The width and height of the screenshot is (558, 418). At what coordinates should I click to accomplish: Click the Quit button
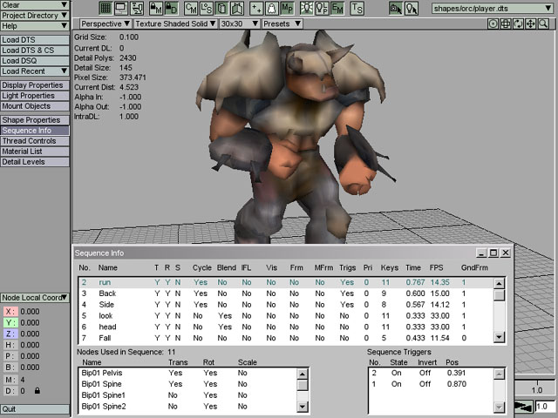pos(34,408)
